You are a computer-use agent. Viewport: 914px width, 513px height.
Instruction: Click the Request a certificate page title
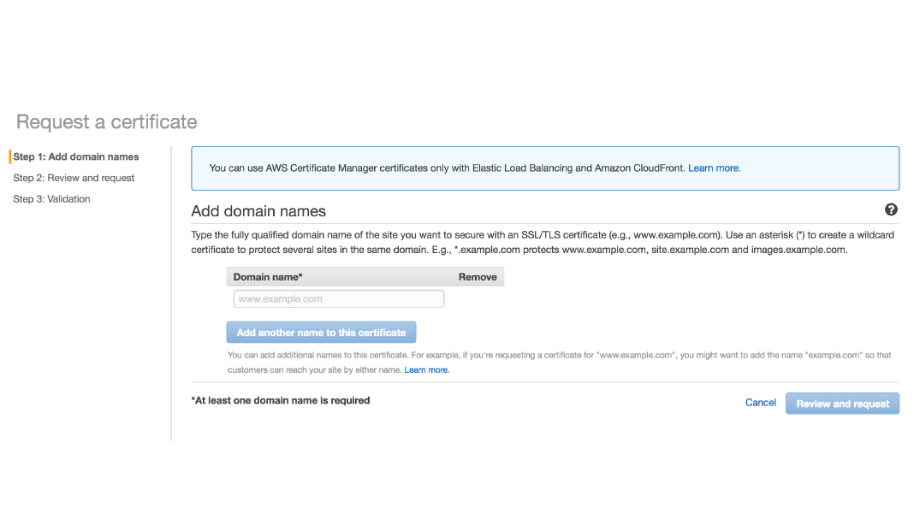click(x=107, y=122)
